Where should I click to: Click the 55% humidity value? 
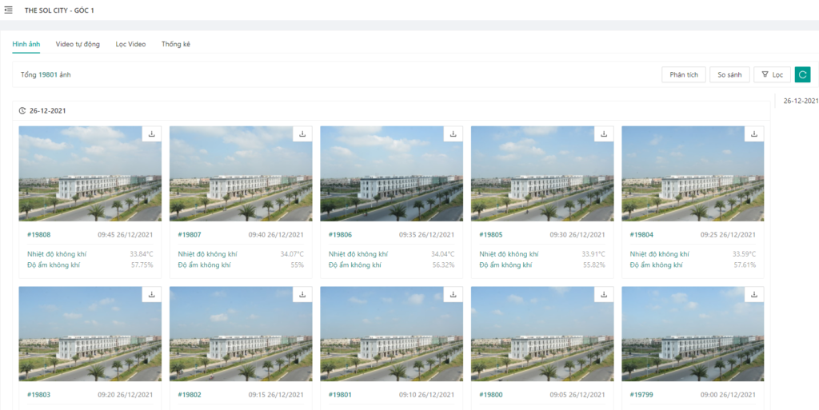coord(298,265)
